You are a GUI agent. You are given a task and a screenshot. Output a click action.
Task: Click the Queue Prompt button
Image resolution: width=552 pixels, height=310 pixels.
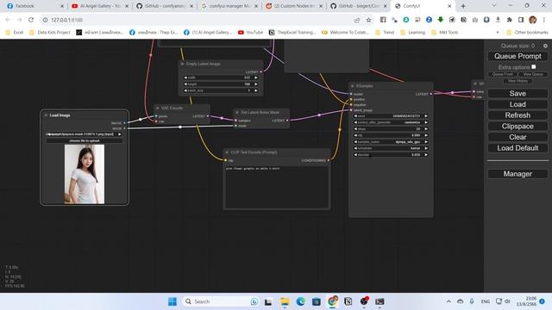(x=517, y=56)
